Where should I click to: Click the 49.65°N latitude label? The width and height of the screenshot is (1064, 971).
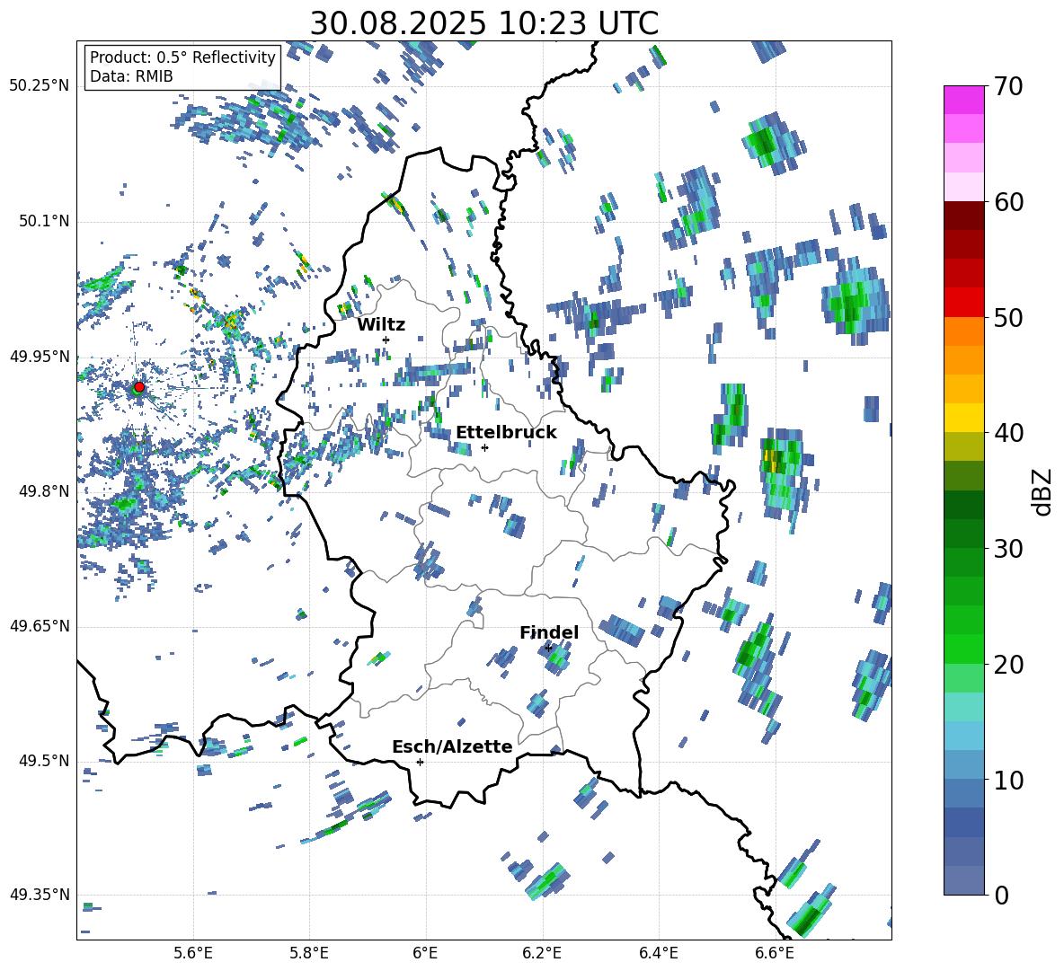coord(40,626)
